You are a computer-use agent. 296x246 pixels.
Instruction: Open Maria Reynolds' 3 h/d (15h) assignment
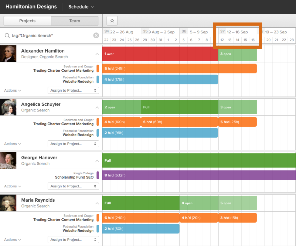(x=237, y=218)
